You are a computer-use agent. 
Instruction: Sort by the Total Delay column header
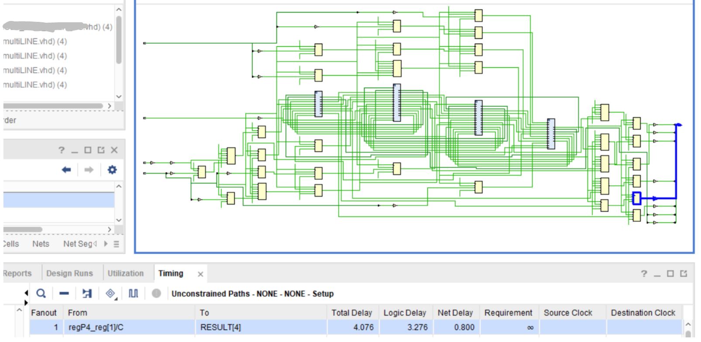pos(352,313)
